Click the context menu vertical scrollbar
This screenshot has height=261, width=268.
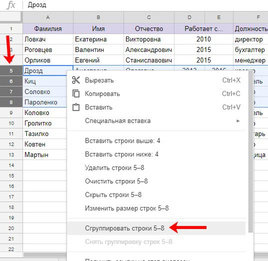click(x=250, y=152)
